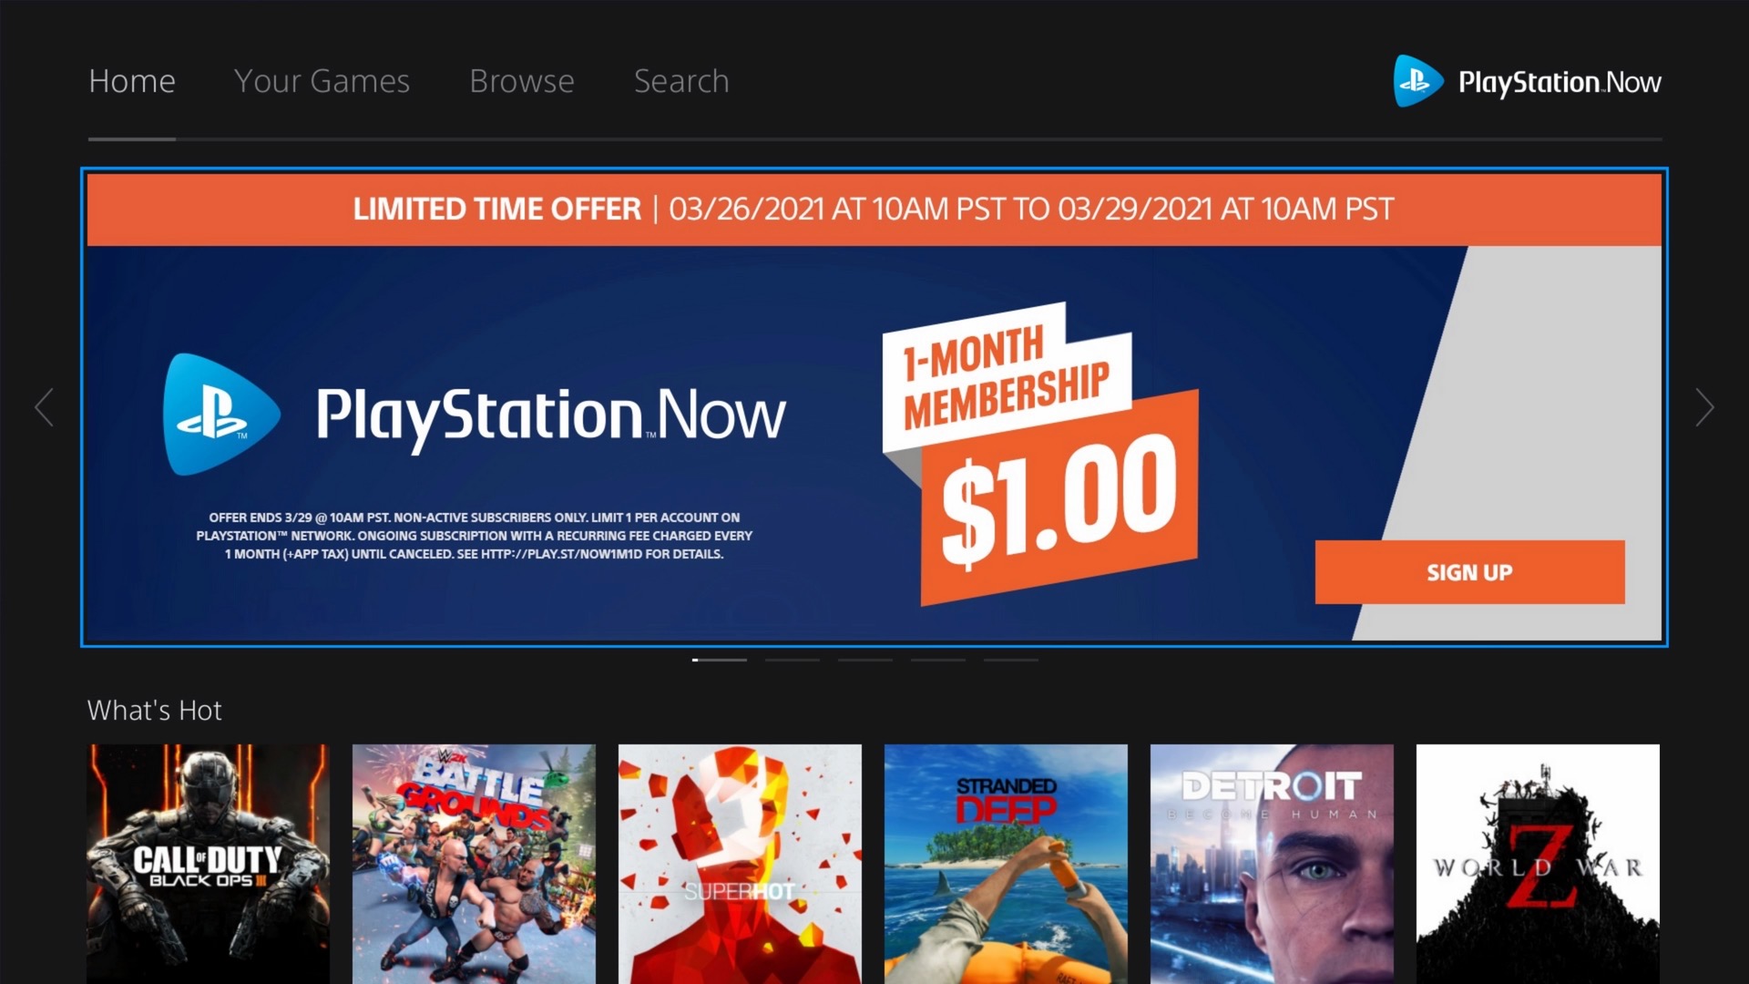Image resolution: width=1749 pixels, height=984 pixels.
Task: Select the SUPERHOT game thumbnail
Action: point(740,864)
